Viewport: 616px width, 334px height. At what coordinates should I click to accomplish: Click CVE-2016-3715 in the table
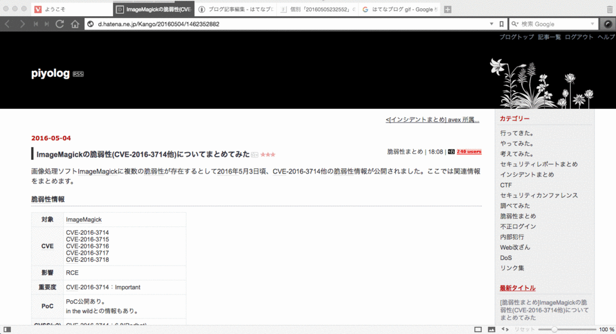pos(87,240)
